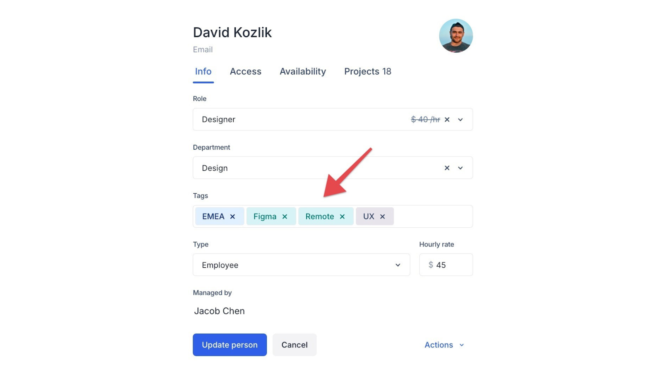Remove the UX tag
The image size is (665, 374).
coord(382,217)
